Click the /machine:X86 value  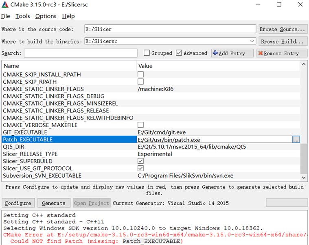pos(156,89)
